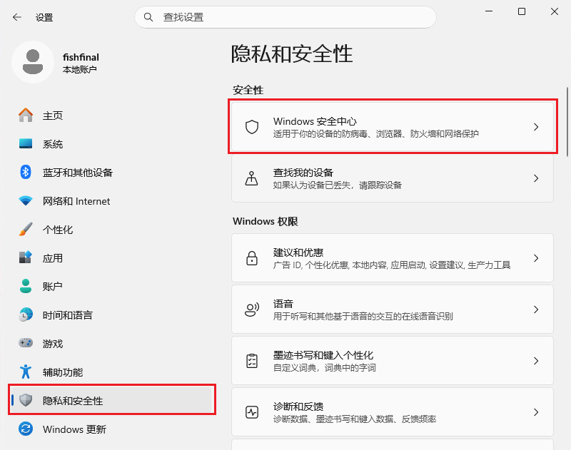The width and height of the screenshot is (571, 450).
Task: Click the vertical scrollbar on the right edge
Action: click(x=567, y=122)
